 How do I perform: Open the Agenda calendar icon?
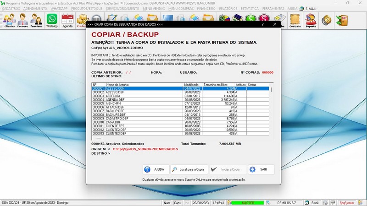pos(67,20)
